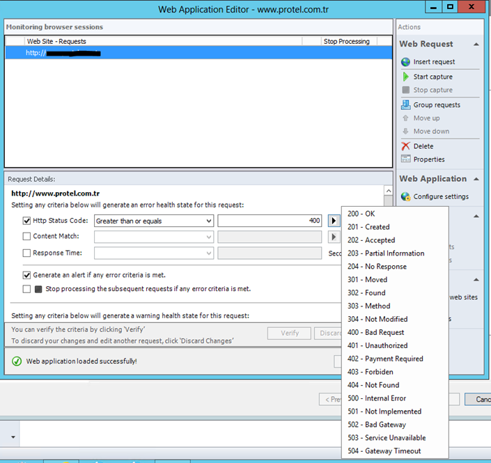Screen dimensions: 491x463
Task: Uncheck the Http Status Code checkbox
Action: tap(26, 221)
